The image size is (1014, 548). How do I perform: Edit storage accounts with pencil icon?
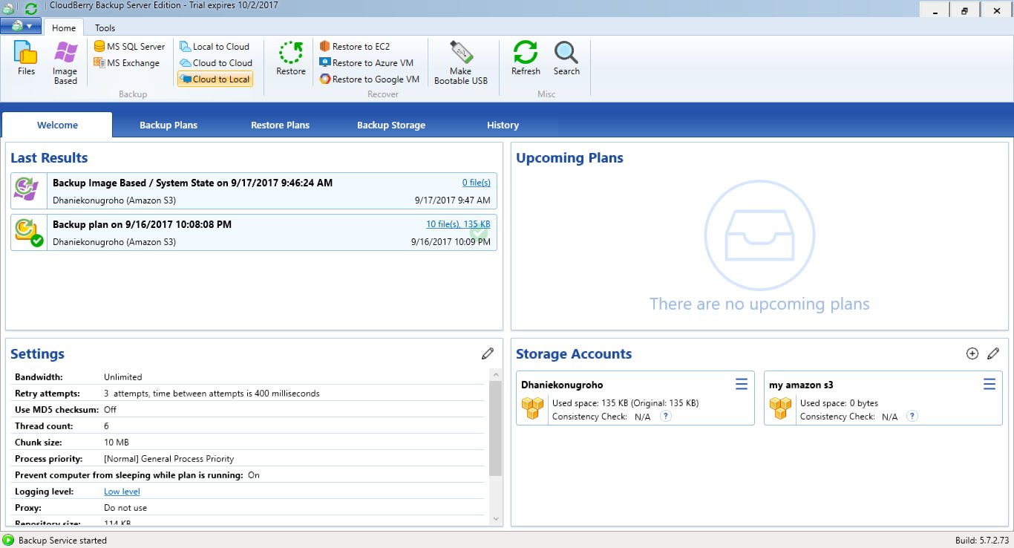tap(993, 353)
